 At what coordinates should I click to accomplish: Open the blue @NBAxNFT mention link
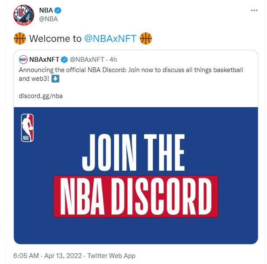tap(110, 38)
